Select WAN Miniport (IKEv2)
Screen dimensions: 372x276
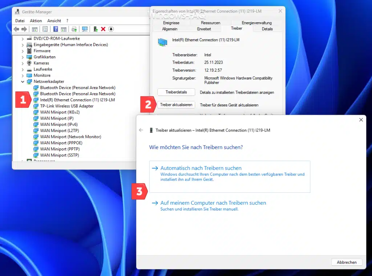[60, 112]
